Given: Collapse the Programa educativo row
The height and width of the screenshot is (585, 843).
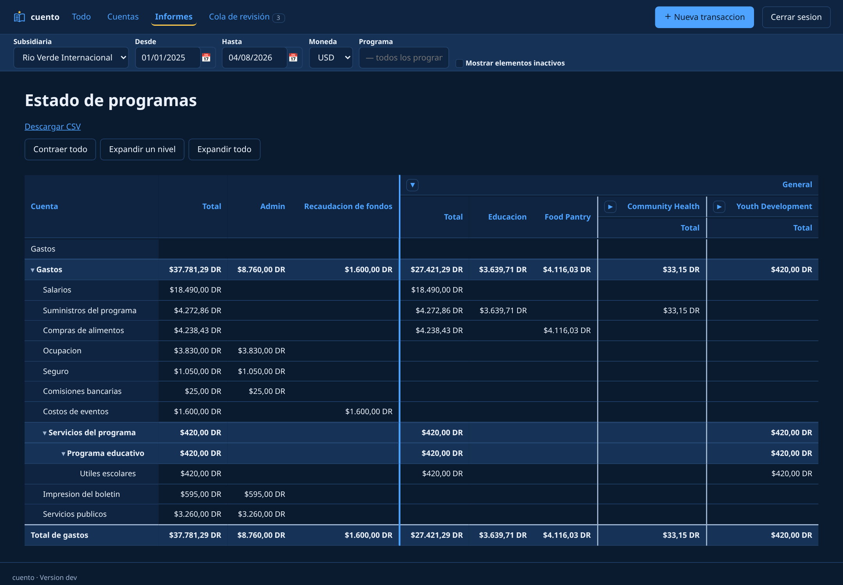Looking at the screenshot, I should [x=63, y=454].
